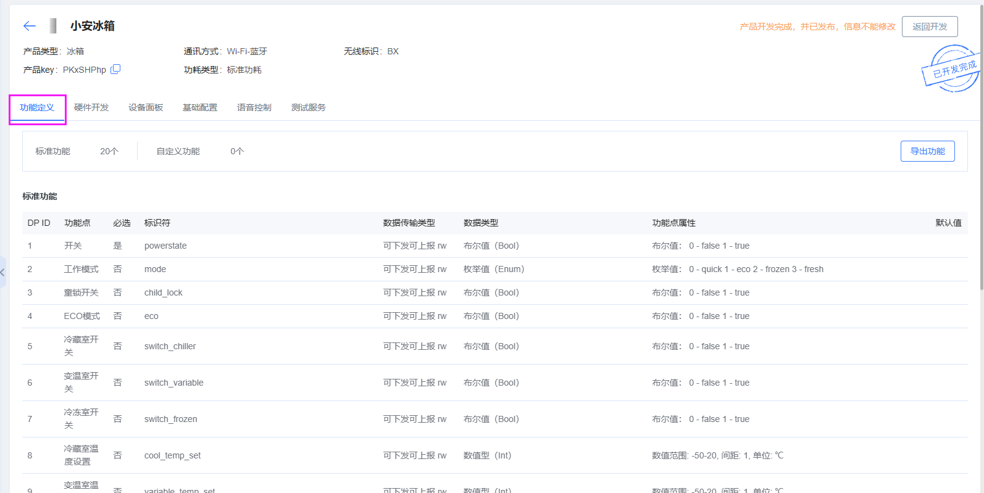Click the child_lock identifier
Screen dimensions: 984x493
tap(164, 292)
